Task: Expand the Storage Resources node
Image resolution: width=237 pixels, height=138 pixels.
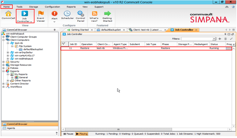Action: (3, 65)
